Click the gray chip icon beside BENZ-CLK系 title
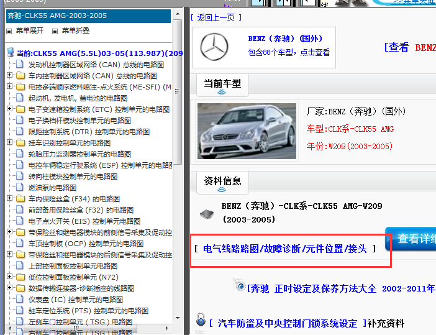 tap(207, 214)
